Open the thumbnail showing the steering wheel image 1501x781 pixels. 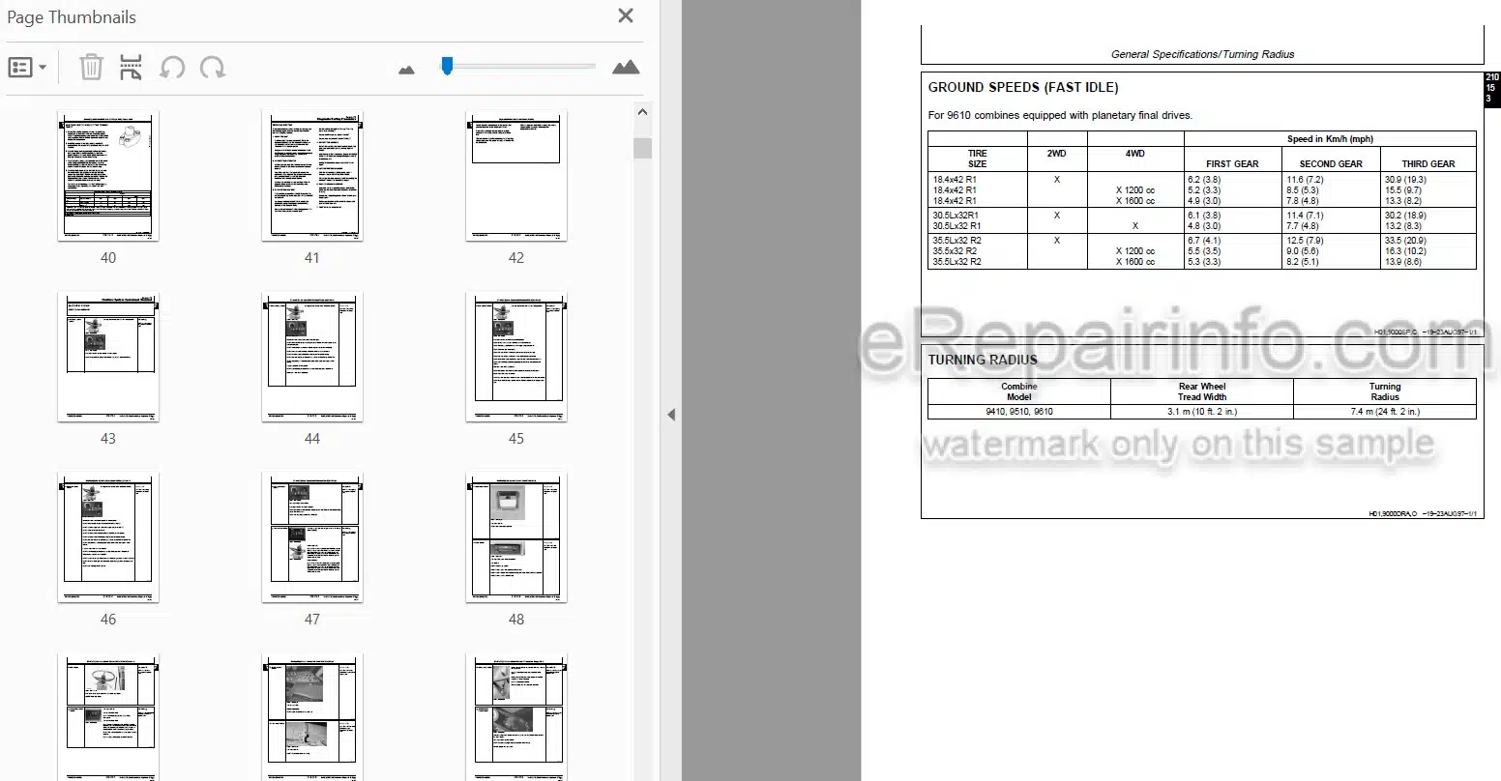click(x=108, y=717)
